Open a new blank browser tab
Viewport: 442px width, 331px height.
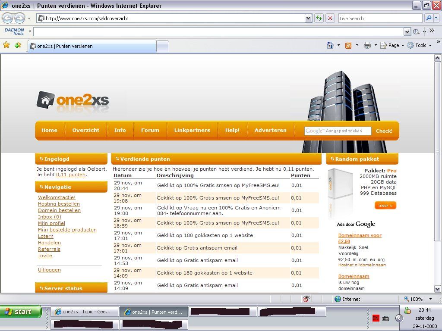tap(163, 47)
